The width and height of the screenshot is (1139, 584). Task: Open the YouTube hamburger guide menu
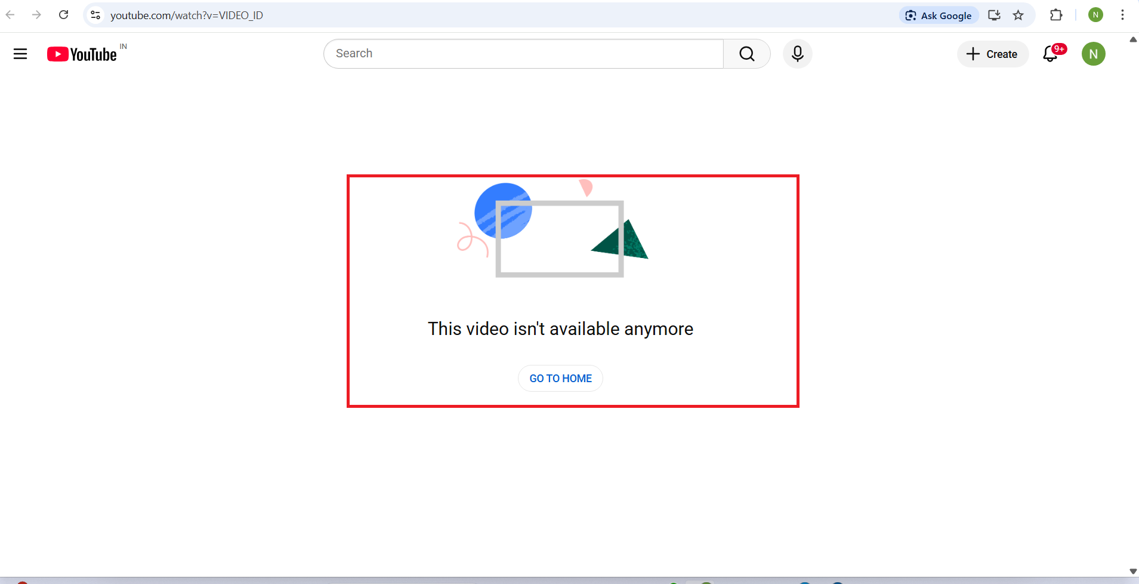[x=20, y=54]
